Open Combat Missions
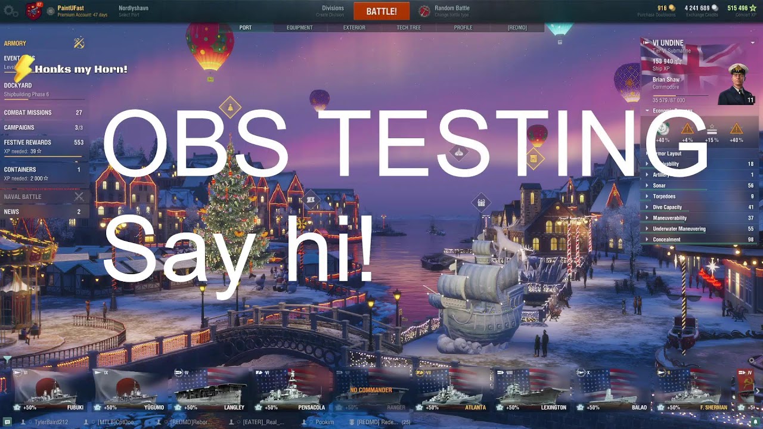The height and width of the screenshot is (429, 763). click(44, 113)
